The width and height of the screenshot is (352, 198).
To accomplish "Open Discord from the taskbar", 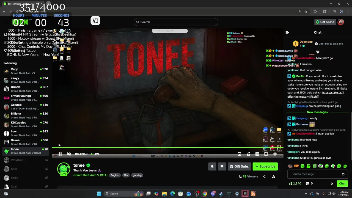I will point(213,194).
